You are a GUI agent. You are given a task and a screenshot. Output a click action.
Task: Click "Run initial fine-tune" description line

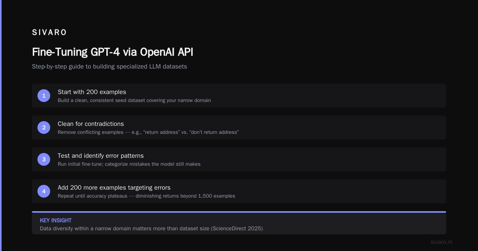point(129,164)
